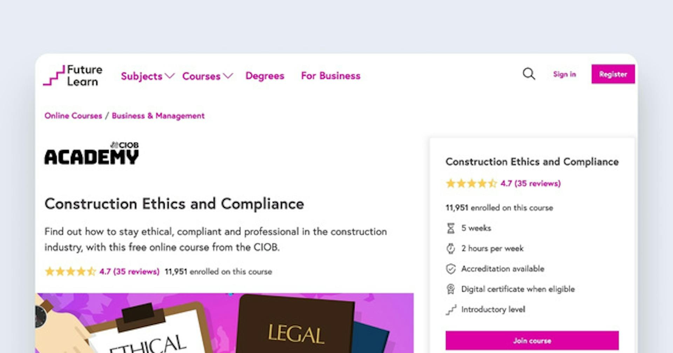Screen dimensions: 673x353
Task: Click the shield icon beside Accreditation available
Action: pyautogui.click(x=451, y=269)
